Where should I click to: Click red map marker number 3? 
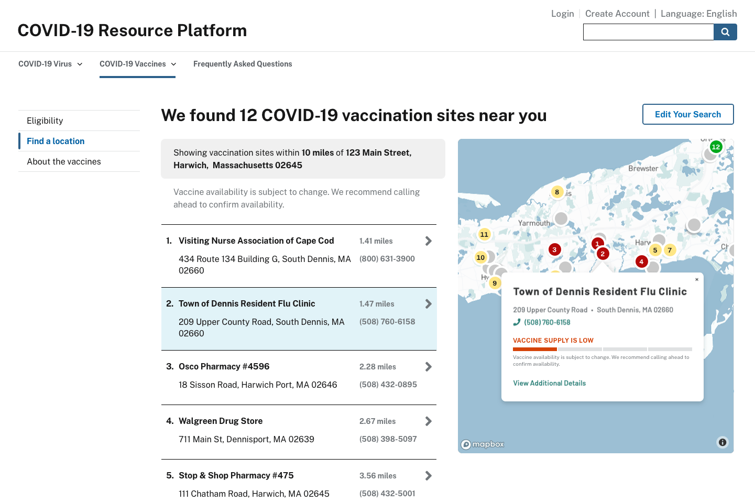554,249
